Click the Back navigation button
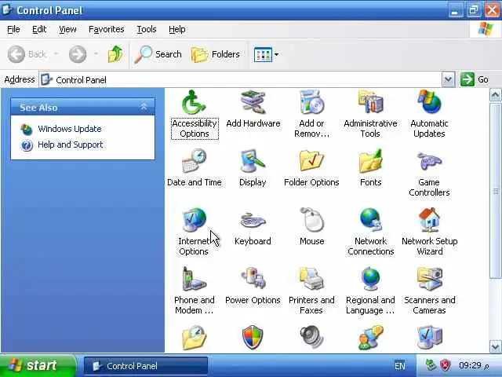Screen dimensions: 502x377 (x=27, y=54)
